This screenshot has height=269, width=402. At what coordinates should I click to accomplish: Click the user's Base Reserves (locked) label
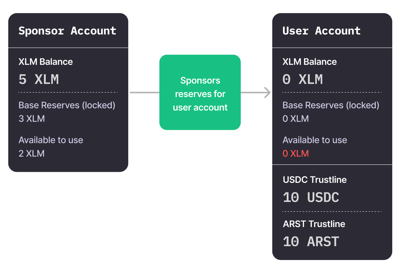pyautogui.click(x=331, y=105)
